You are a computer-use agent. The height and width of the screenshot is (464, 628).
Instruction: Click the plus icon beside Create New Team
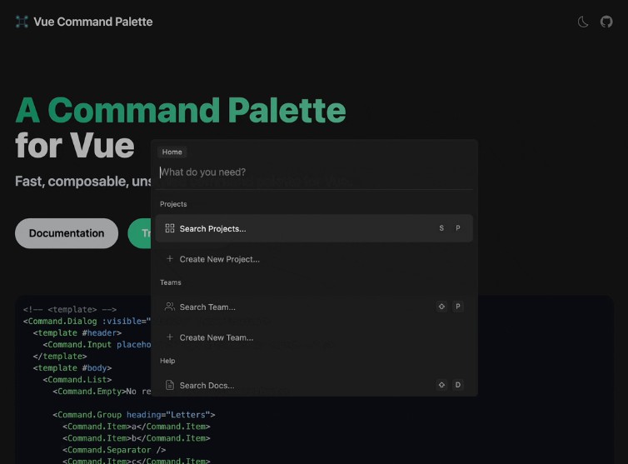[x=170, y=337]
